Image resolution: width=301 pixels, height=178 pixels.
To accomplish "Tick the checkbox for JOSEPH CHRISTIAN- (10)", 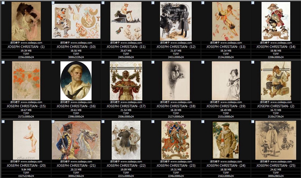I will click(x=54, y=3).
